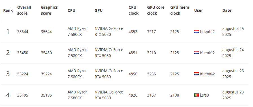Select the overall score 35195 result

(x=23, y=95)
